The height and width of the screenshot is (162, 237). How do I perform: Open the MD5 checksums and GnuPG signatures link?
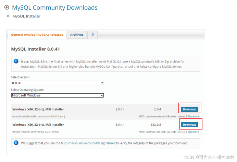coord(88,143)
